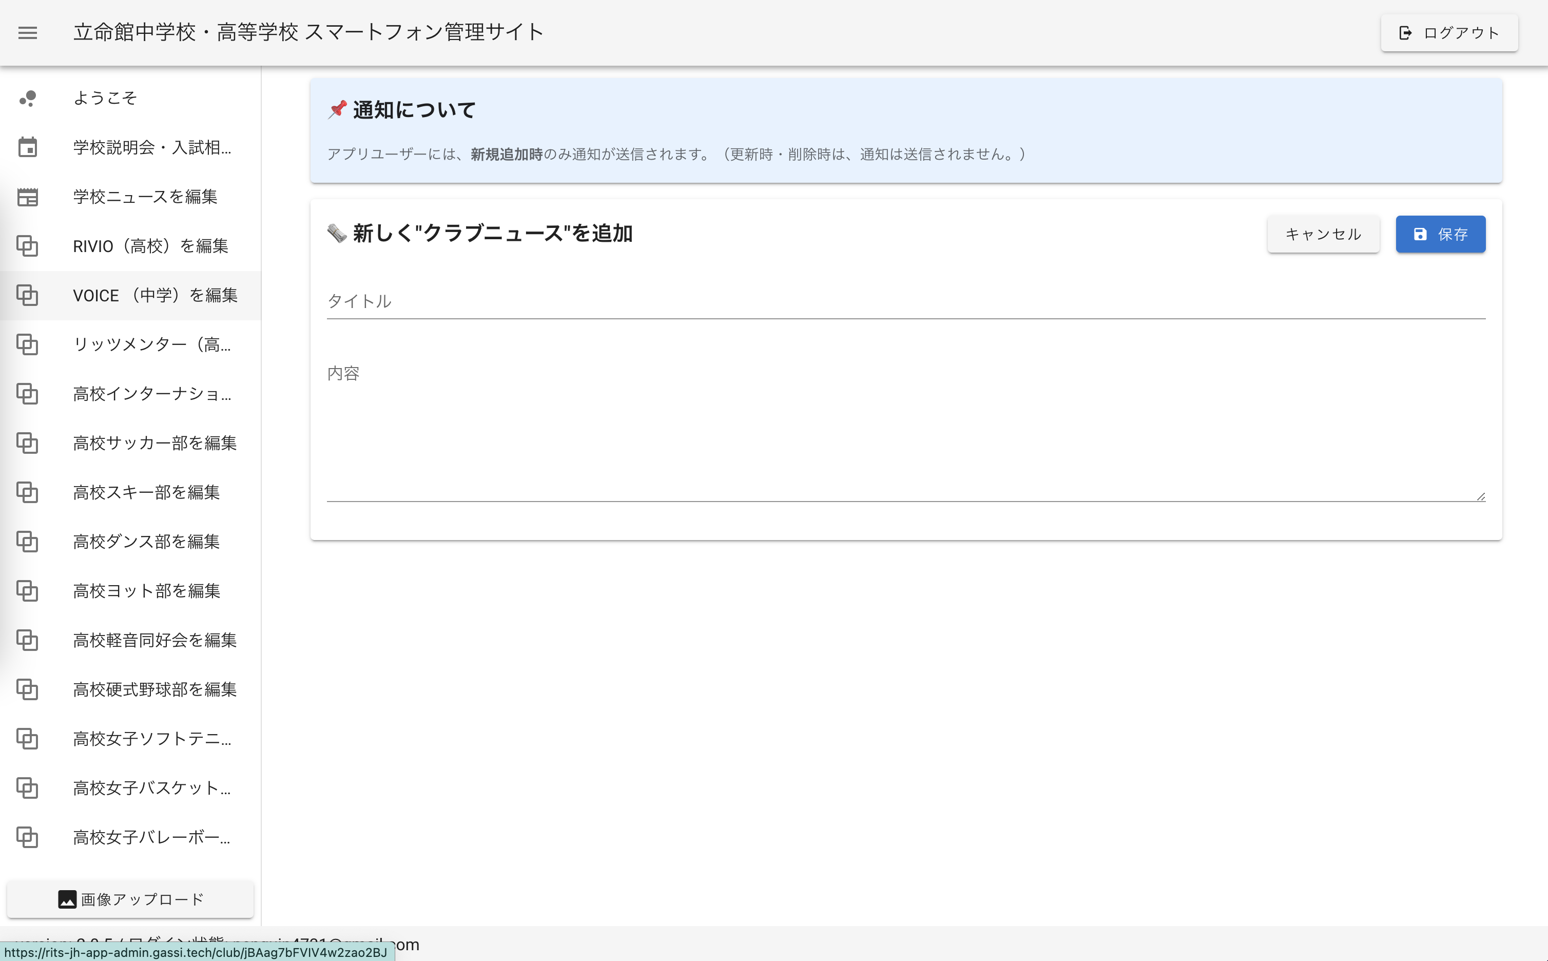The height and width of the screenshot is (961, 1548).
Task: Click the icon beside 高校硬式野球部を編集
Action: pyautogui.click(x=27, y=689)
